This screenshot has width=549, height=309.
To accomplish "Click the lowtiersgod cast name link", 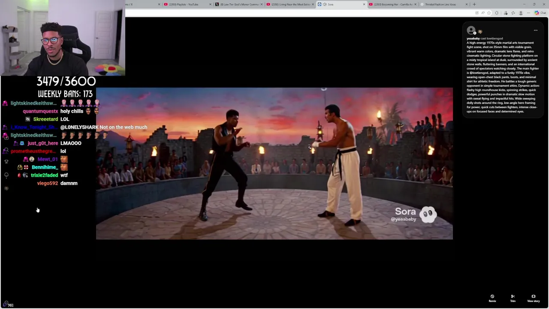I will [495, 39].
